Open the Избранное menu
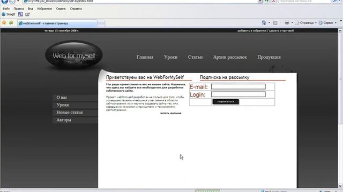 coord(44,9)
